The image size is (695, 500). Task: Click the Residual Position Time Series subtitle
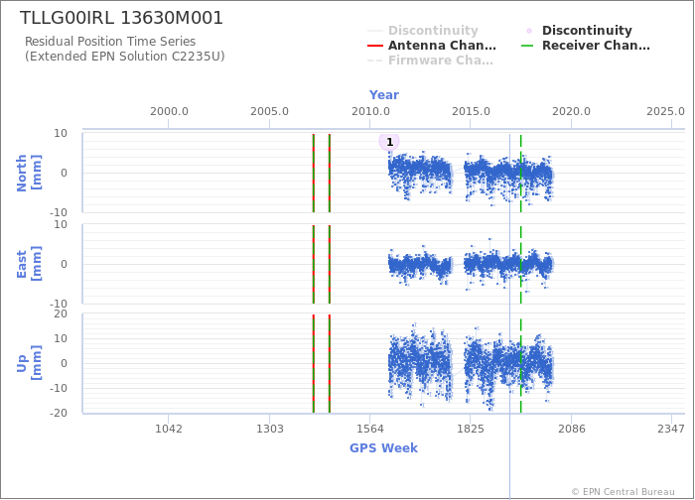click(110, 42)
